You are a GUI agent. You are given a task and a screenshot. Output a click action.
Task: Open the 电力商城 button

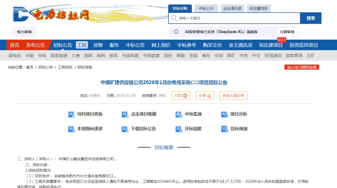(x=24, y=32)
